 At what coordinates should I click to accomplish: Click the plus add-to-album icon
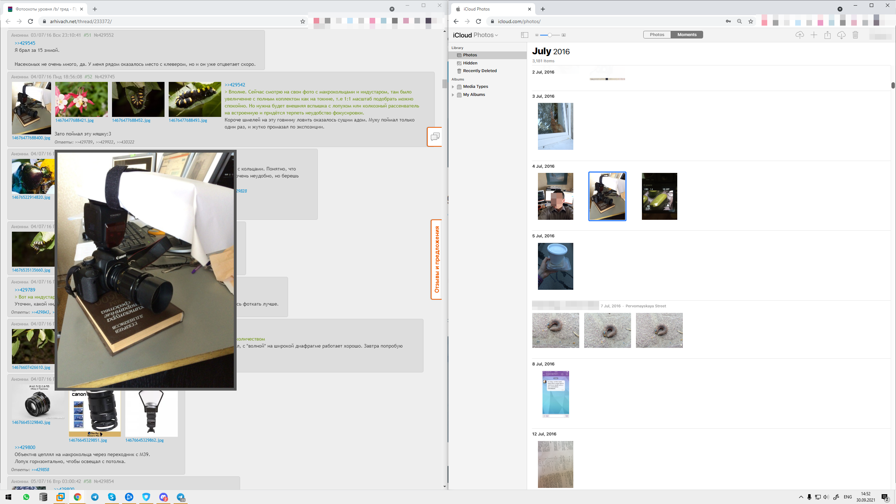[814, 35]
